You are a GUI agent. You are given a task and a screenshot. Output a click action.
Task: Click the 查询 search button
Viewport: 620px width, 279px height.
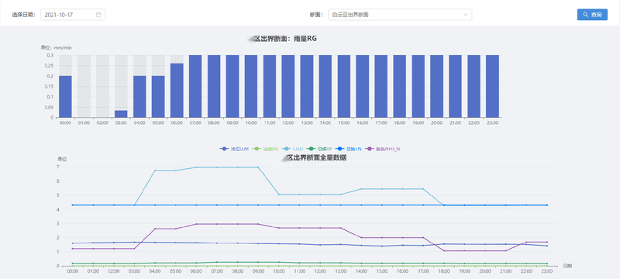pyautogui.click(x=592, y=15)
